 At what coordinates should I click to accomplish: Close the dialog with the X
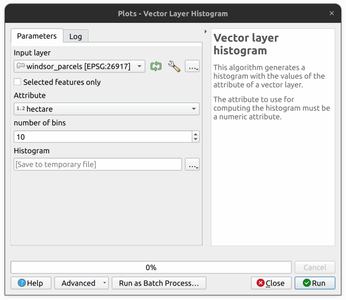click(331, 13)
